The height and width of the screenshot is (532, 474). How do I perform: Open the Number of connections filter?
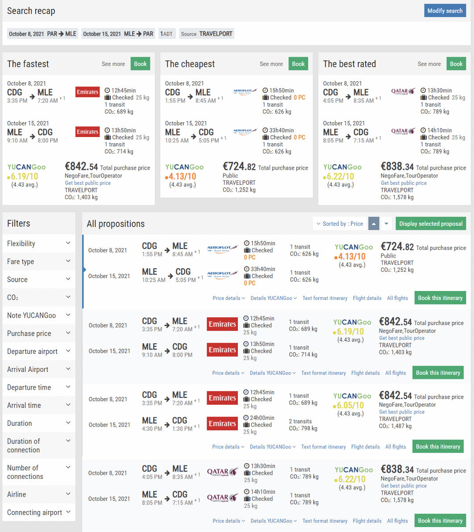[x=39, y=472]
